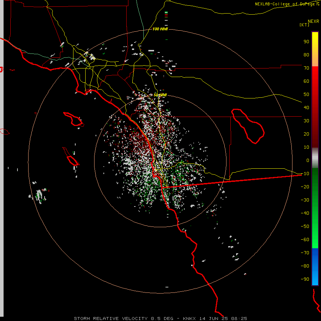Click the 40 value on the velocity scale
Screen dimensions: 321x321
click(x=306, y=108)
